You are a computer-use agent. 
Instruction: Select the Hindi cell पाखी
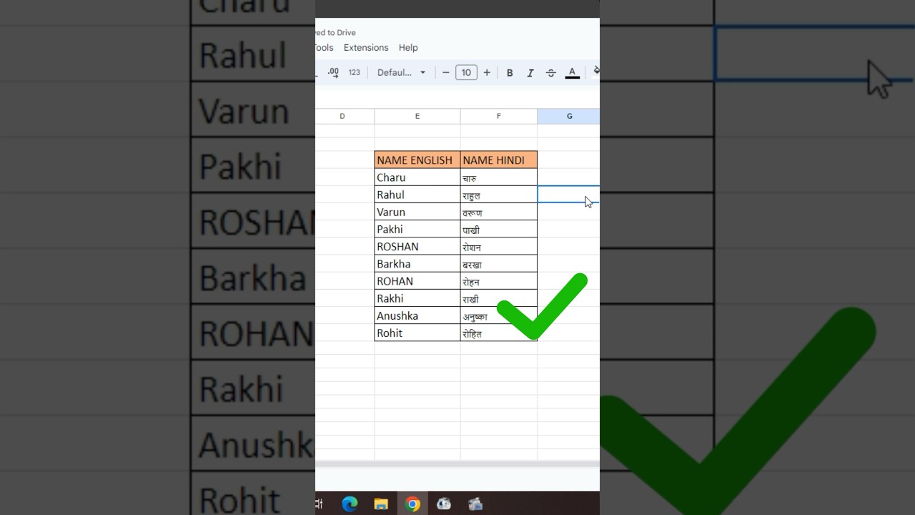pyautogui.click(x=499, y=229)
